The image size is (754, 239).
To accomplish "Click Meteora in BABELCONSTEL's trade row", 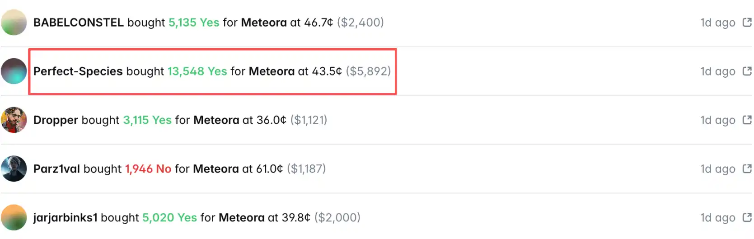I will [264, 23].
